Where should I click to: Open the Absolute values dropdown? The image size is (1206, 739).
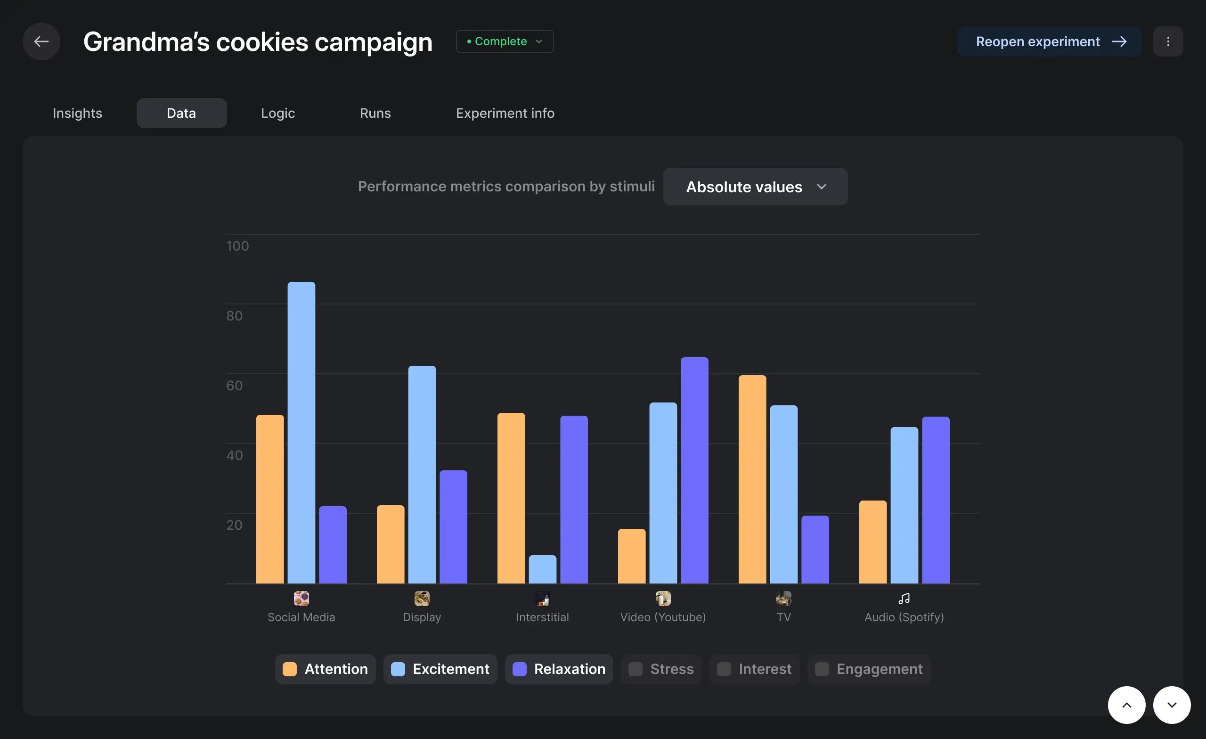tap(755, 187)
